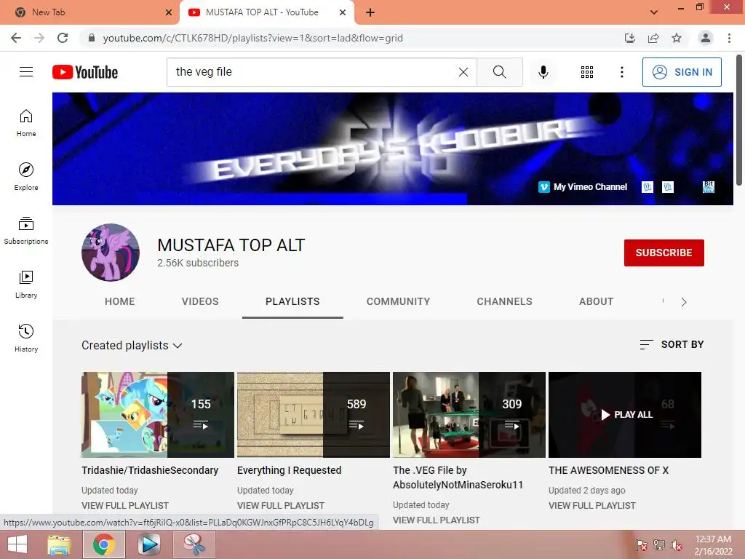
Task: Open the YouTube guide hamburger menu
Action: click(26, 72)
